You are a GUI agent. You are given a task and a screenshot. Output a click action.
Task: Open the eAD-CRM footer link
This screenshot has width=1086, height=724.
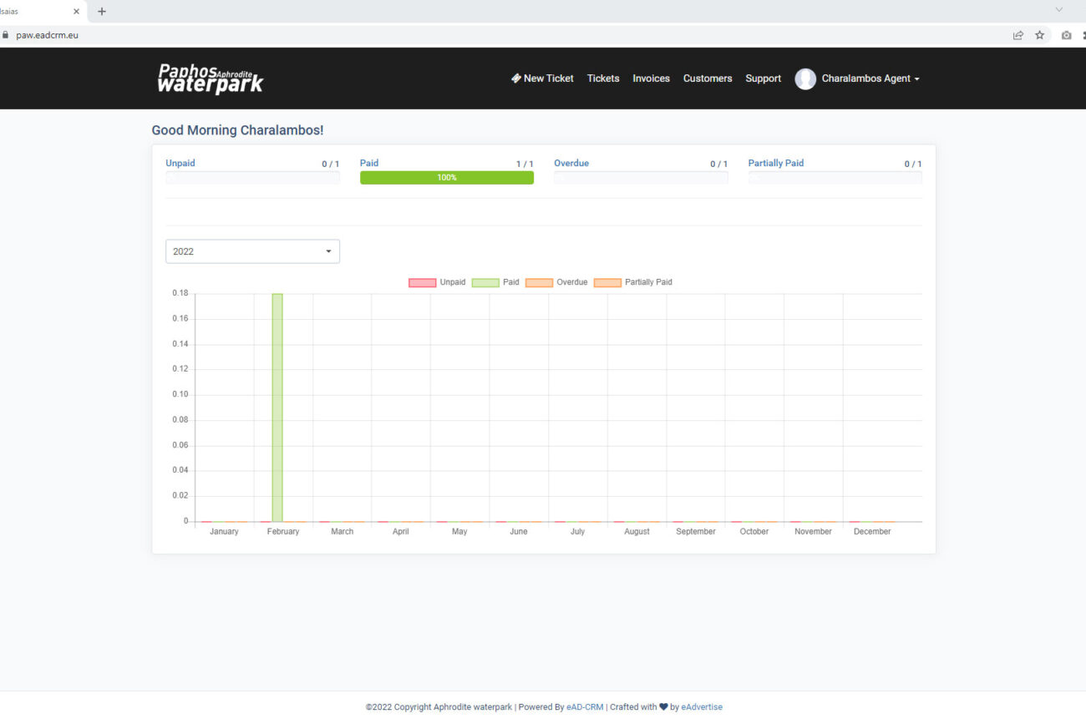[x=585, y=707]
